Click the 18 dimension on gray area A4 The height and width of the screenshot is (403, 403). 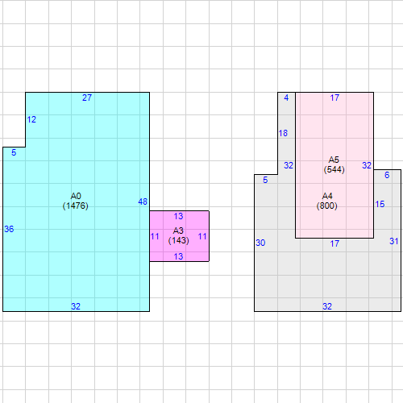point(283,133)
